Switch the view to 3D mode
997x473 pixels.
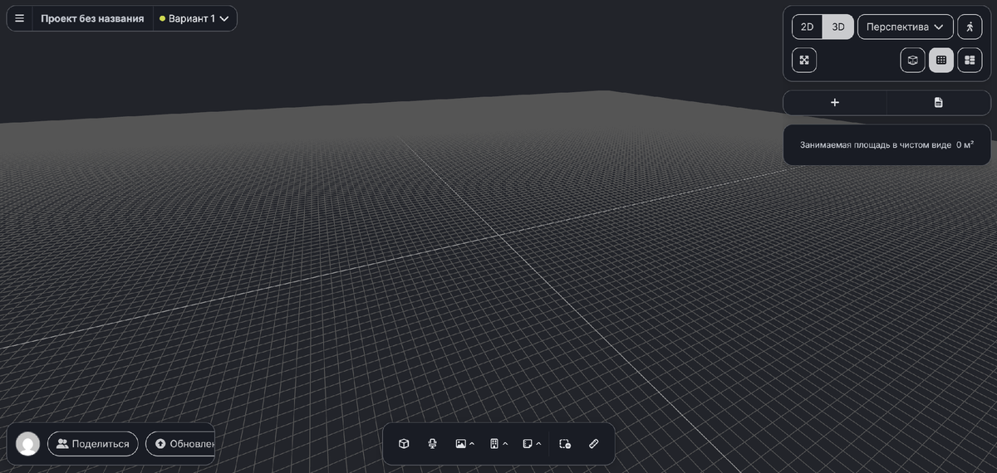pyautogui.click(x=838, y=27)
